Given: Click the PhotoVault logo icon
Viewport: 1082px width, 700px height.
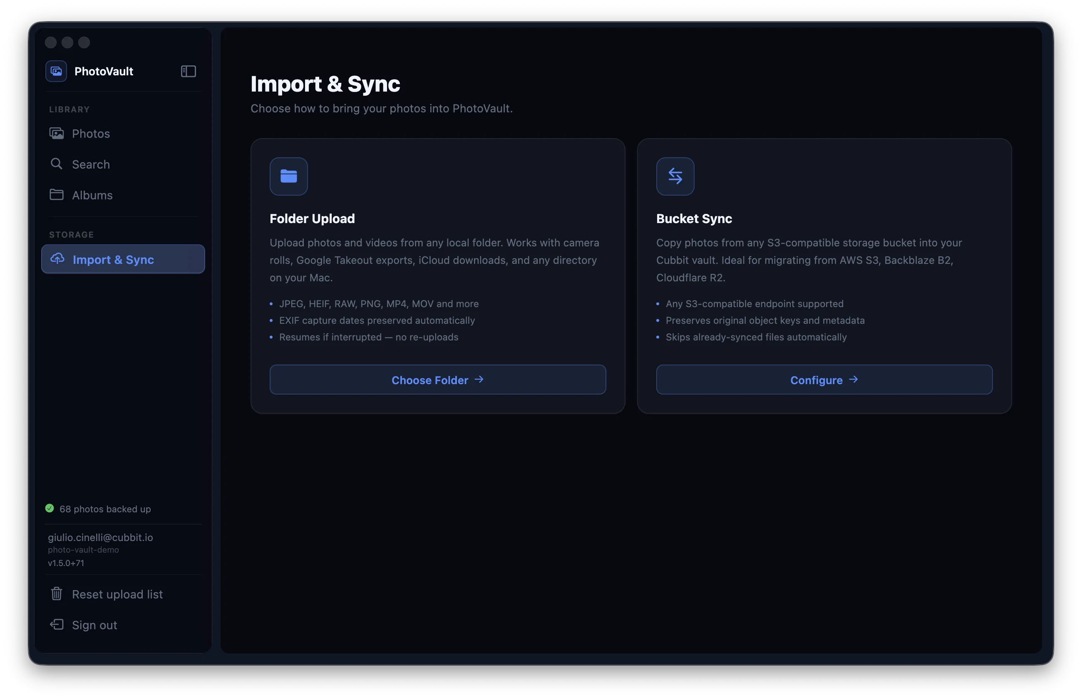Looking at the screenshot, I should point(56,71).
